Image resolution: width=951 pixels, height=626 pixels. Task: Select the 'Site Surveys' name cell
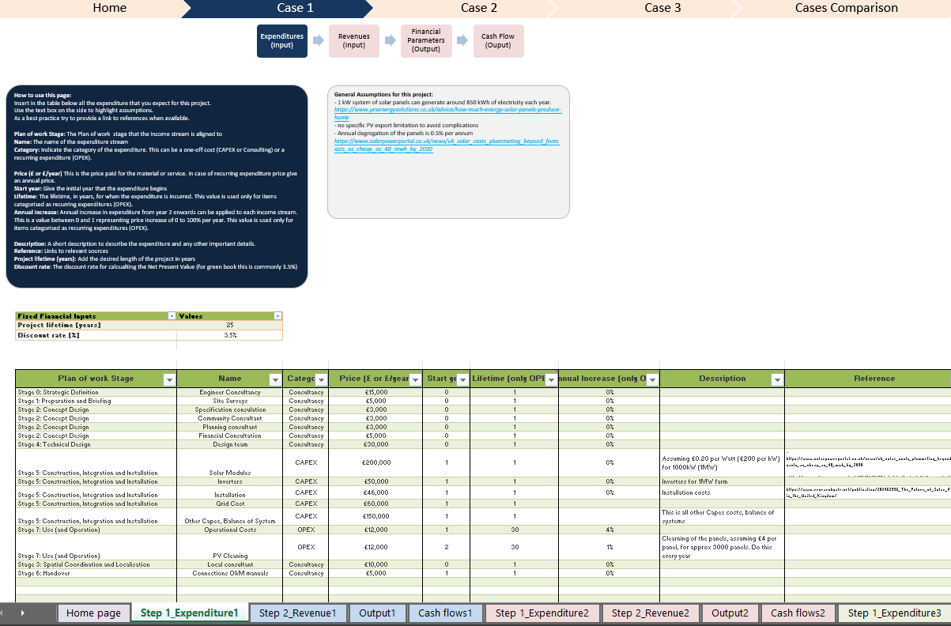point(229,401)
